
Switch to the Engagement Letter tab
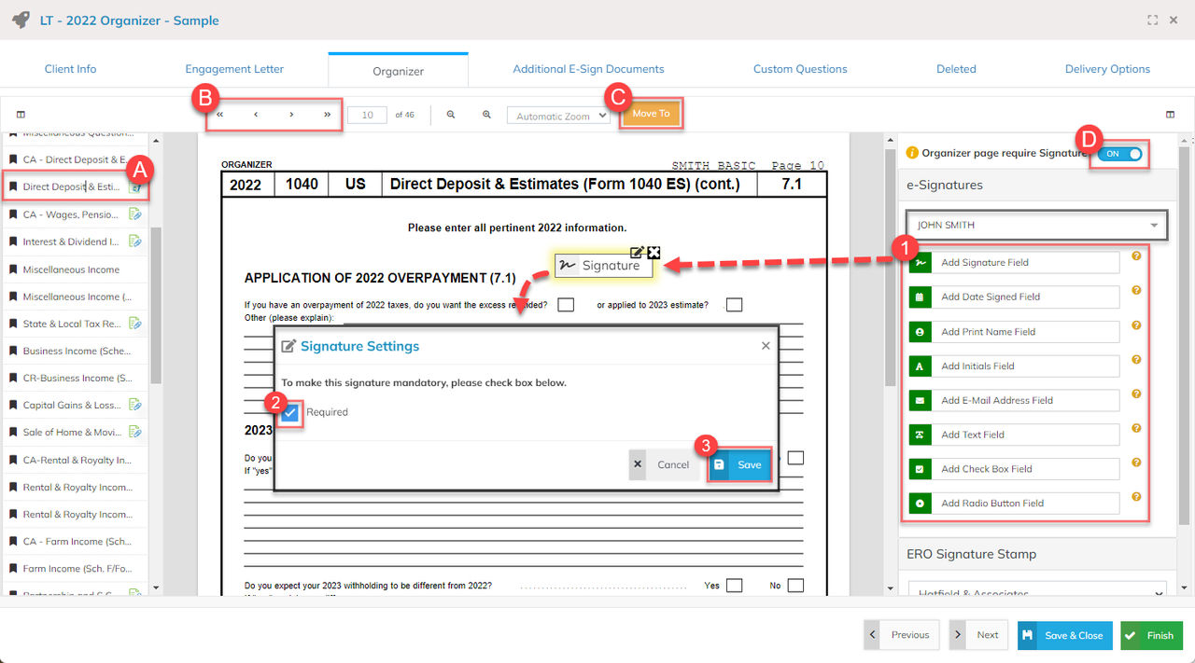coord(234,69)
